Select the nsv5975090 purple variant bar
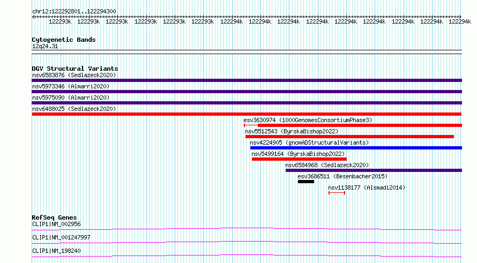The image size is (477, 263). click(247, 103)
